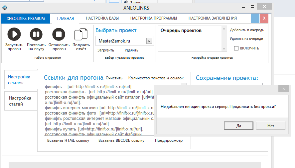Open the НАСТРОЙКА ЗАПОЛНЕНИЯ tab
The height and width of the screenshot is (168, 295).
tap(213, 18)
